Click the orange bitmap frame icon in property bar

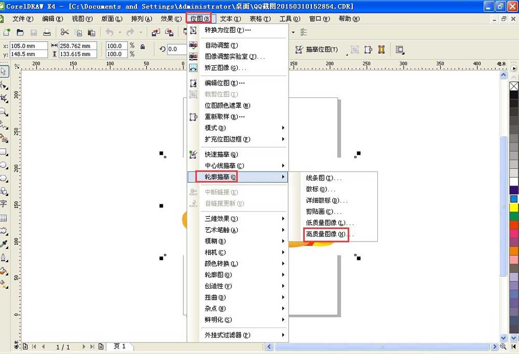click(x=381, y=50)
